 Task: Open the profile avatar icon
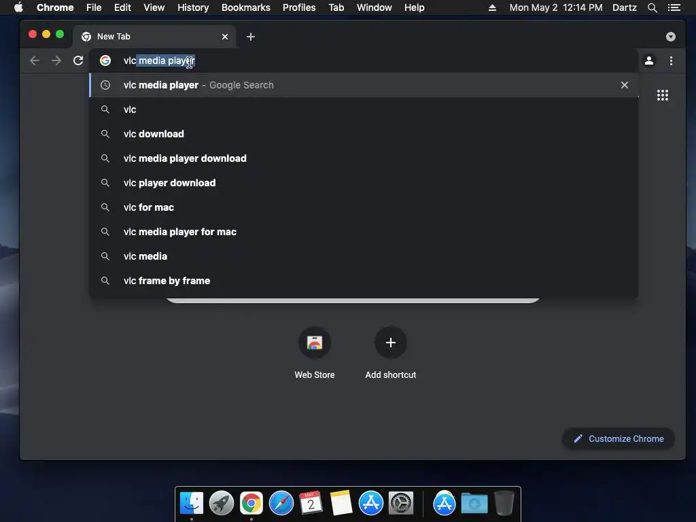pyautogui.click(x=649, y=60)
